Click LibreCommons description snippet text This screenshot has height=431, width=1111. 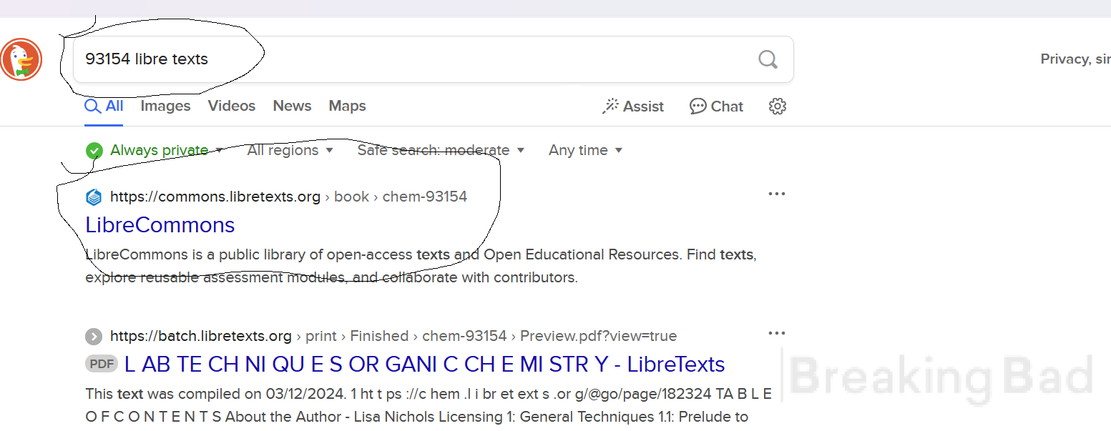[x=421, y=266]
